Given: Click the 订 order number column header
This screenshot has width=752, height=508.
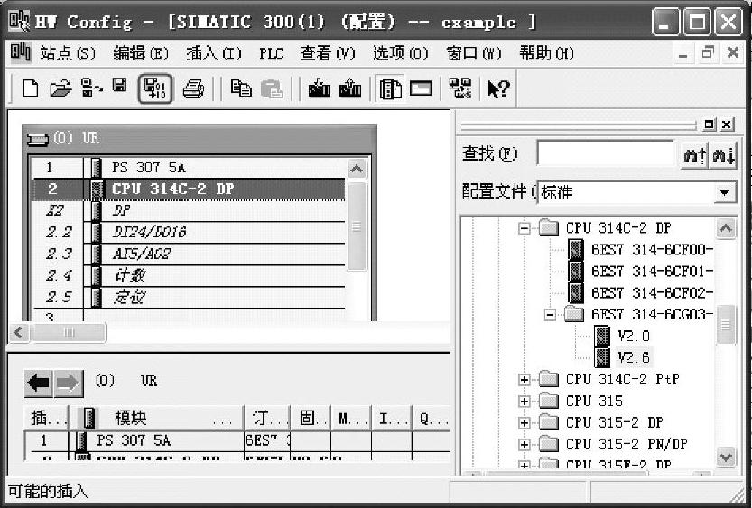Looking at the screenshot, I should 266,419.
